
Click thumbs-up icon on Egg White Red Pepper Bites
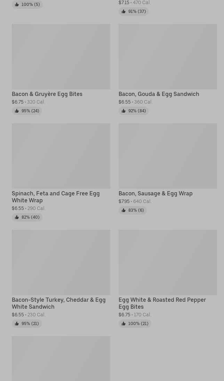click(123, 323)
